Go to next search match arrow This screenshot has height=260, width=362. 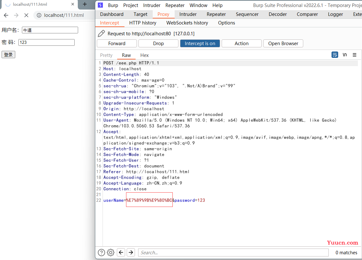131,252
